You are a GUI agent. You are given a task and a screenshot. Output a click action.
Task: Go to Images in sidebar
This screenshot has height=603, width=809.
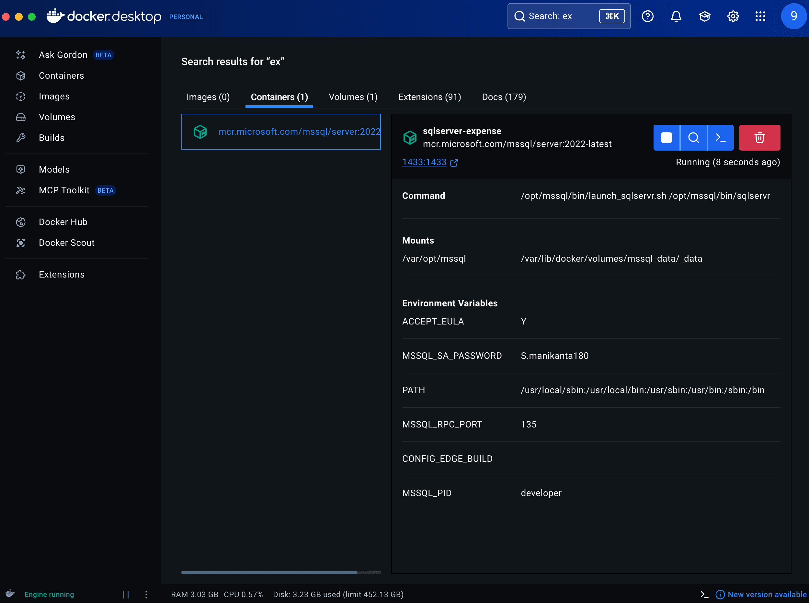[77, 97]
